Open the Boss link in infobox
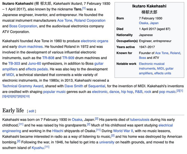Image resolution: width=187 pixels, height=154 pixels. 142,58
